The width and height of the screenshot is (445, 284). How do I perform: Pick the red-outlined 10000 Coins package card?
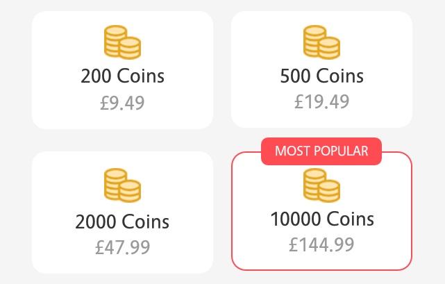click(321, 212)
